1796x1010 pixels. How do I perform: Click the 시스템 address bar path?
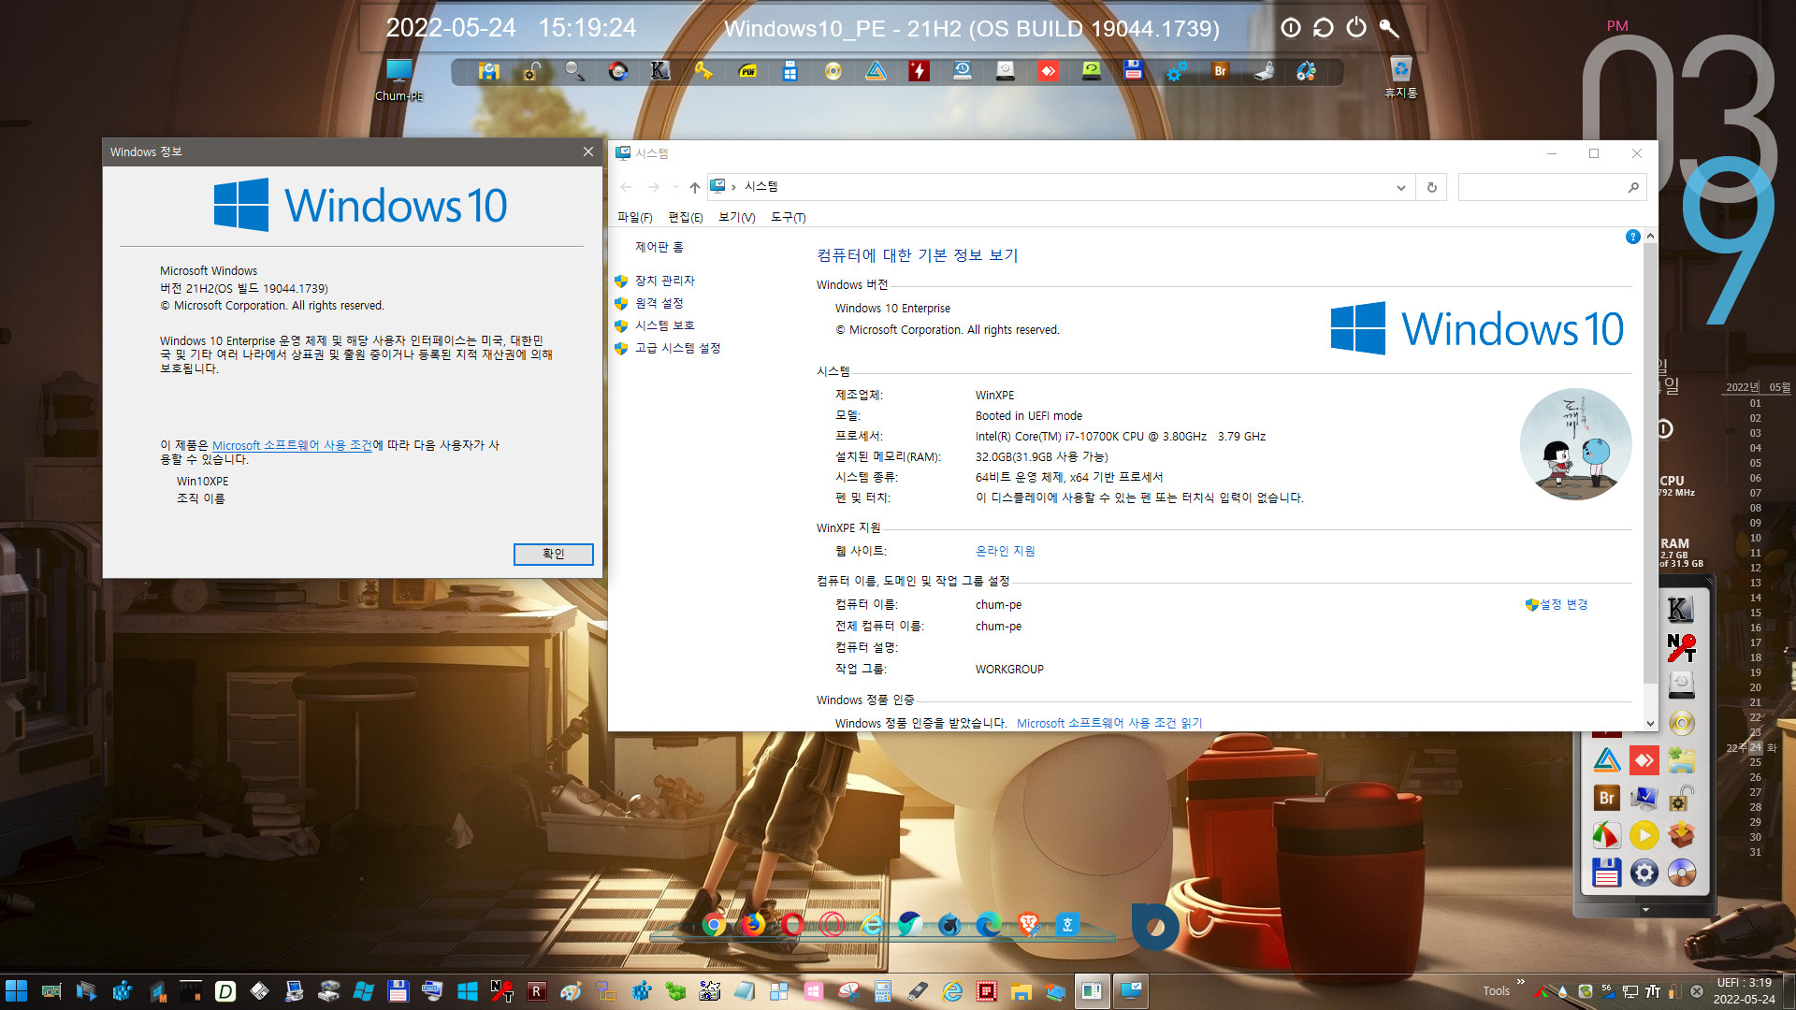pyautogui.click(x=760, y=187)
